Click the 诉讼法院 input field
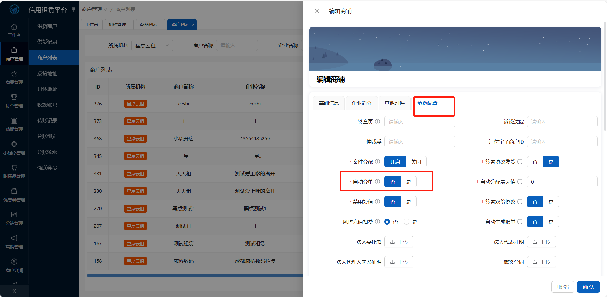Viewport: 607px width, 297px height. coord(562,122)
